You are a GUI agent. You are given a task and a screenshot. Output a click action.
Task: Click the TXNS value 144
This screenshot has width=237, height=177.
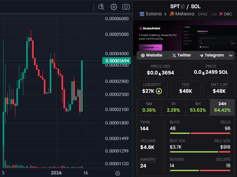(144, 129)
